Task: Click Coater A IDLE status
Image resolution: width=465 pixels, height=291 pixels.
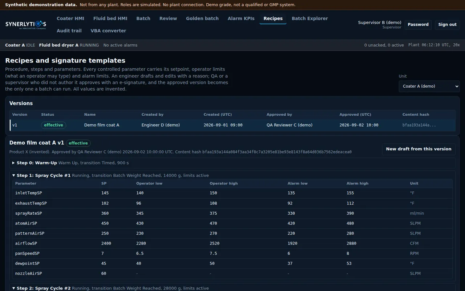Action: click(x=20, y=45)
